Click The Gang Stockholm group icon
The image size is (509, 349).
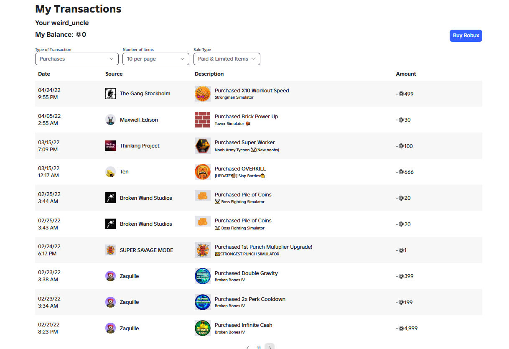coord(110,94)
